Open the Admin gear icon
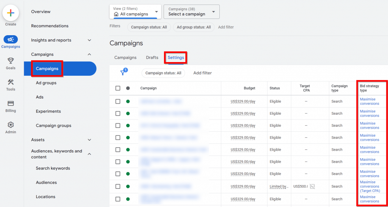388x207 pixels. pyautogui.click(x=11, y=125)
